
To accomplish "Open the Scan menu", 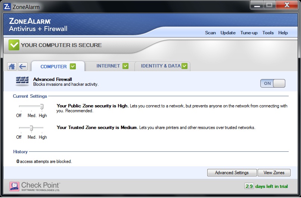I will point(210,33).
